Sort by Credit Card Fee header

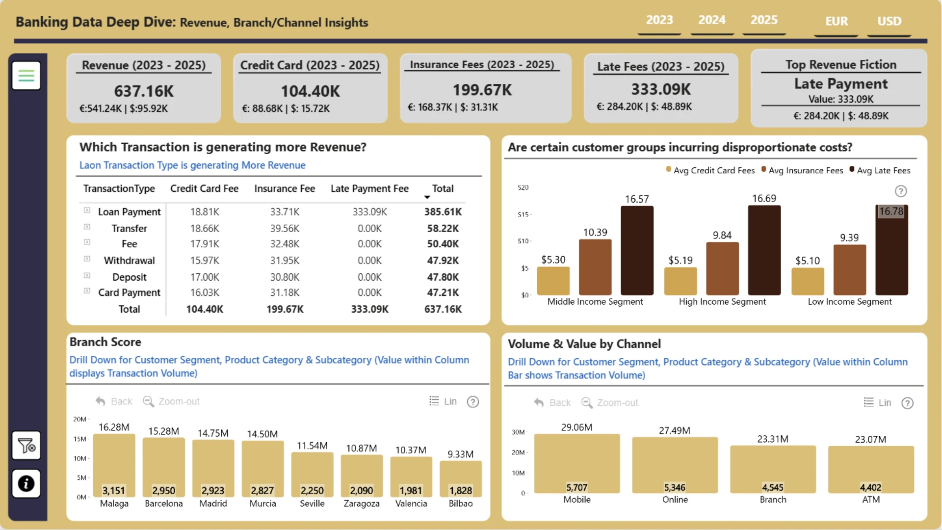(x=204, y=188)
